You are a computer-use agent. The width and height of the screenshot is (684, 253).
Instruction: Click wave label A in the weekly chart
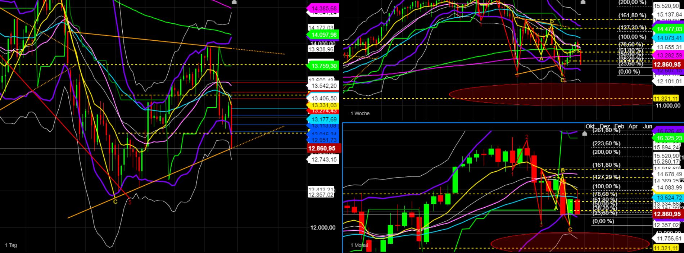(x=542, y=59)
